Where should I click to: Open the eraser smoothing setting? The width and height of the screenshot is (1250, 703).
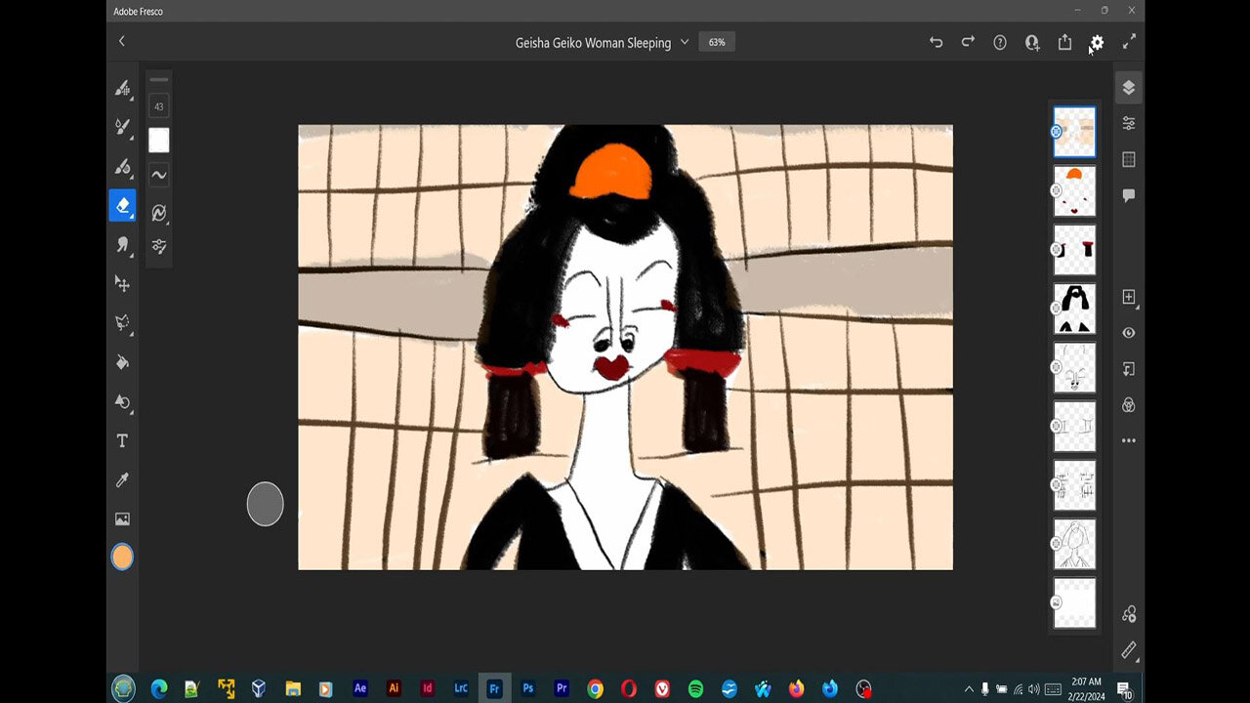(158, 175)
